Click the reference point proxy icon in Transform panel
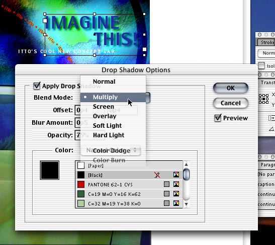This screenshot has width=275, height=245. 263,99
